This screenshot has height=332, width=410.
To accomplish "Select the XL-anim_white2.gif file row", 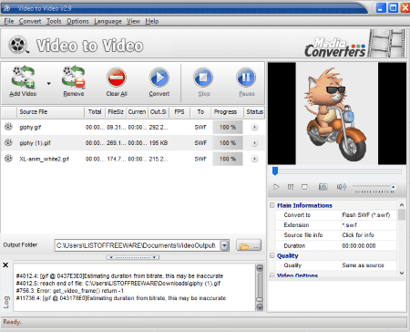I will [133, 159].
